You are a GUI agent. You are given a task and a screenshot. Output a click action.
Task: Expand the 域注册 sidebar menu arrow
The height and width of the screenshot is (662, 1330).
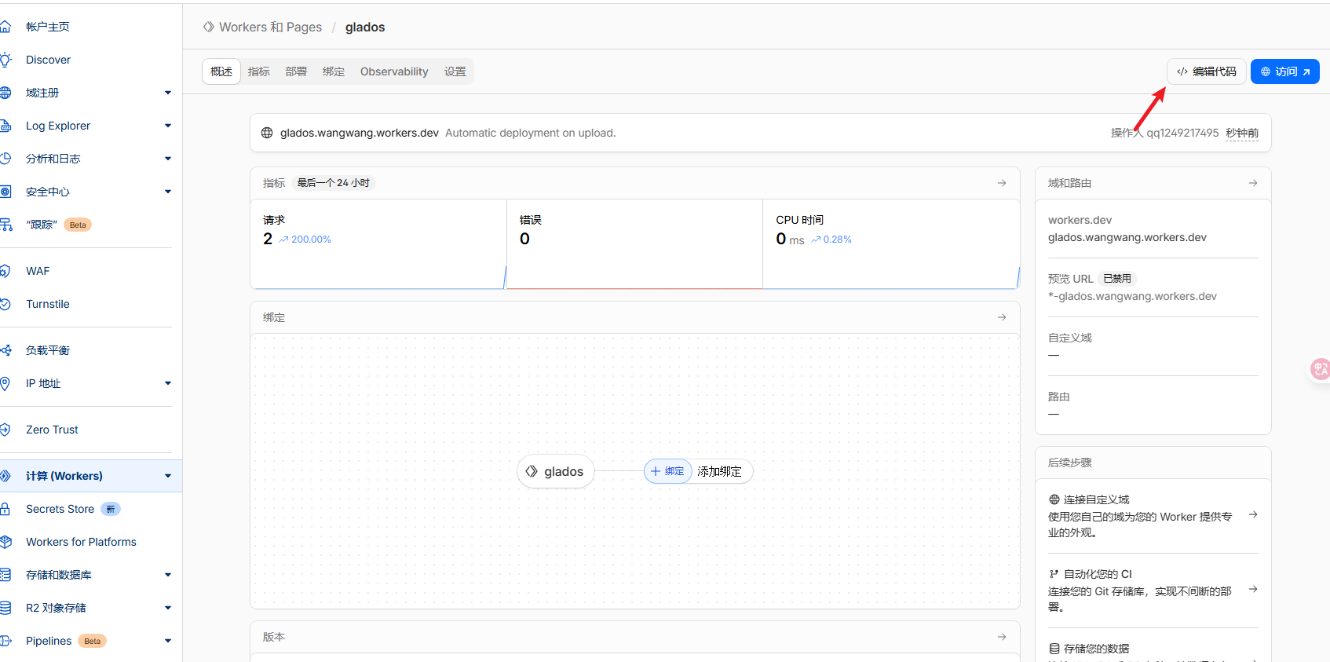pos(168,93)
